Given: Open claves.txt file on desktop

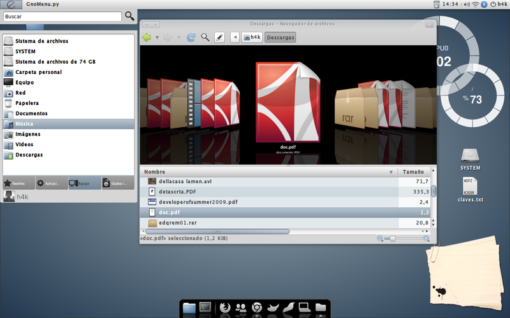Looking at the screenshot, I should (x=470, y=190).
